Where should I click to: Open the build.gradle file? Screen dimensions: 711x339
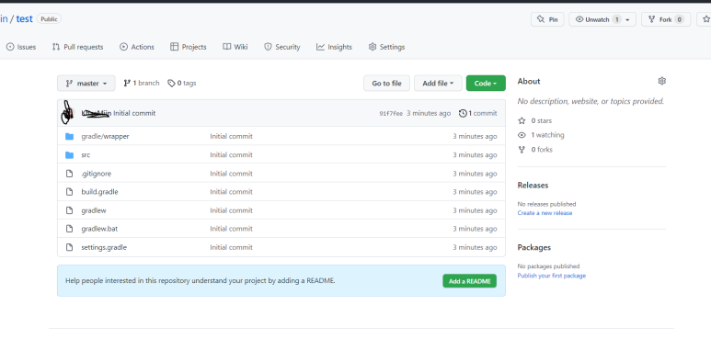99,192
